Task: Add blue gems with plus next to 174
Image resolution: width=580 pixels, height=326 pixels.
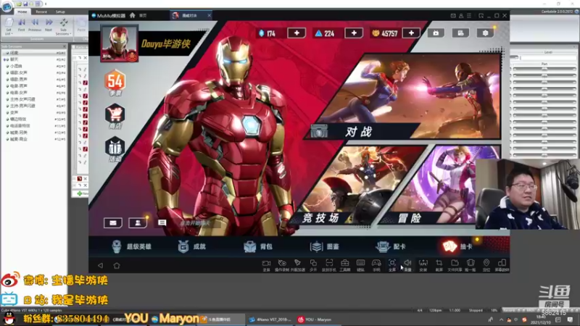Action: 297,33
